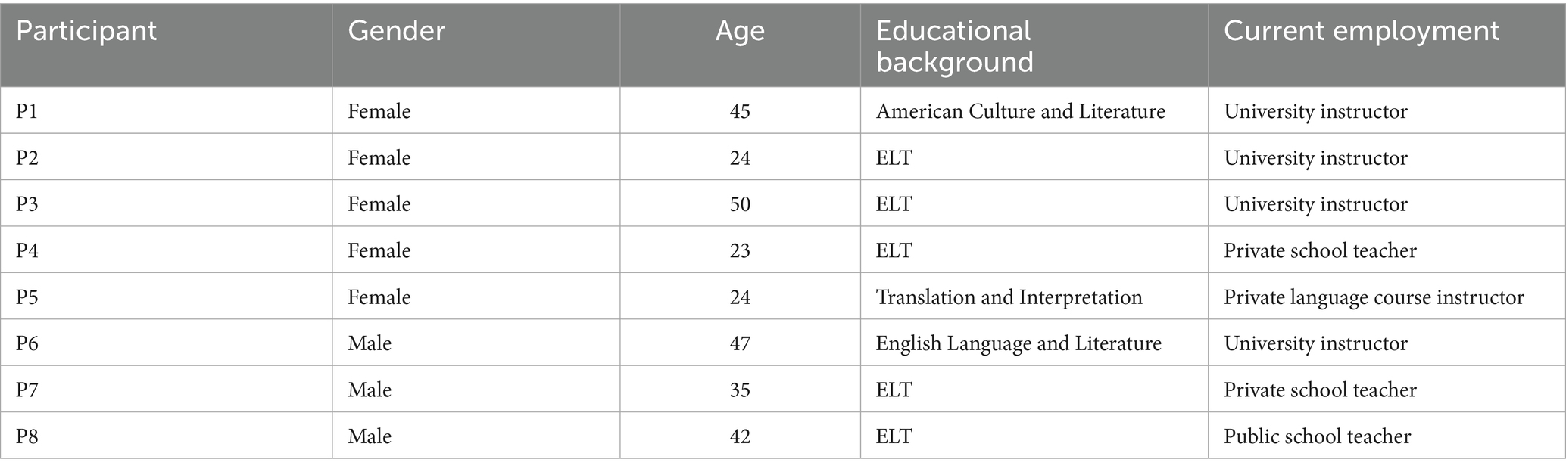Click the age 45 cell
The height and width of the screenshot is (472, 1566).
coord(740,111)
